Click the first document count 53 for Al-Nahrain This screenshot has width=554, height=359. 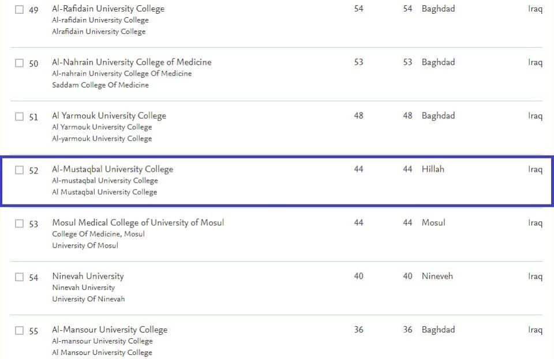pos(358,62)
